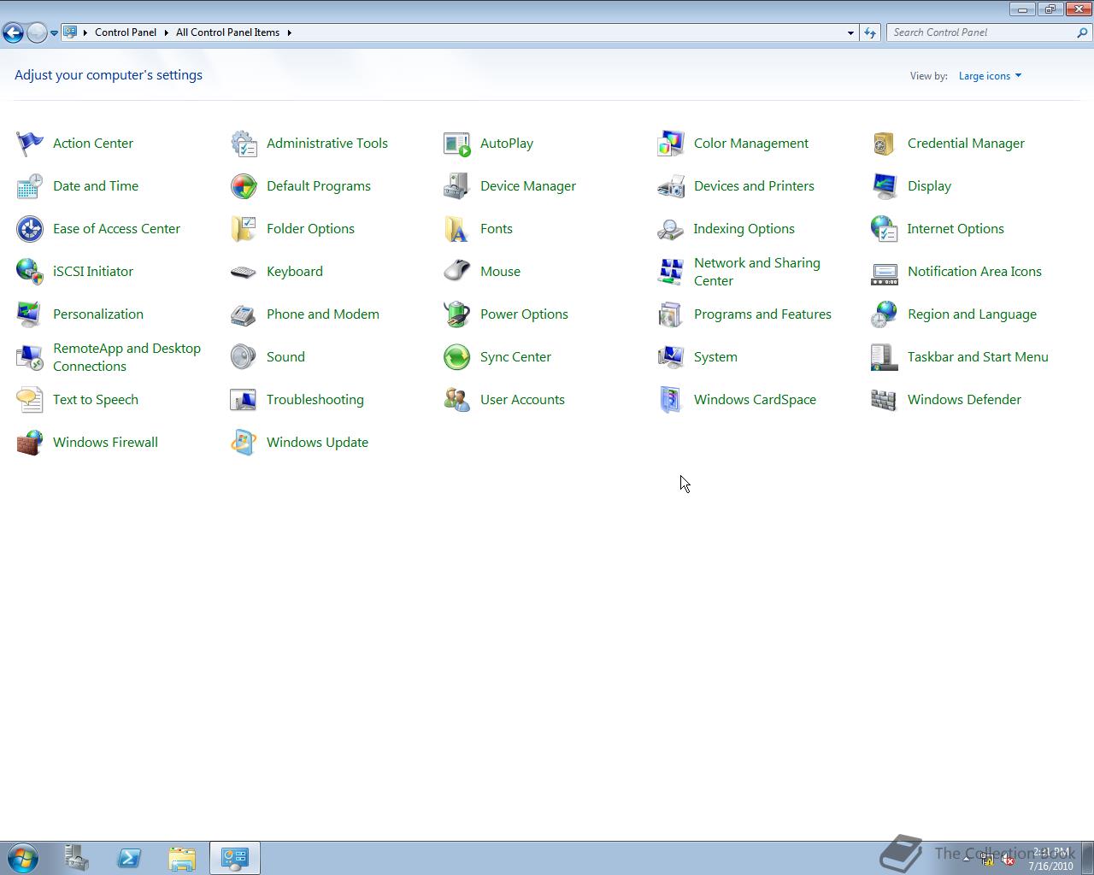Open the Windows Firewall brick wall icon
The height and width of the screenshot is (875, 1094).
point(30,443)
